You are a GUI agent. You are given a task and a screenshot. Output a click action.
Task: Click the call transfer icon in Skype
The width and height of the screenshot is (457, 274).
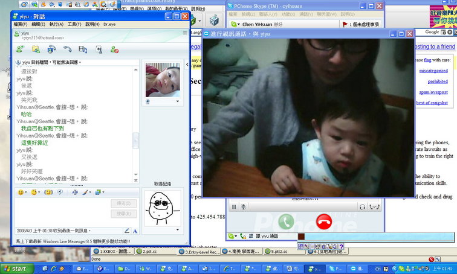click(x=374, y=207)
